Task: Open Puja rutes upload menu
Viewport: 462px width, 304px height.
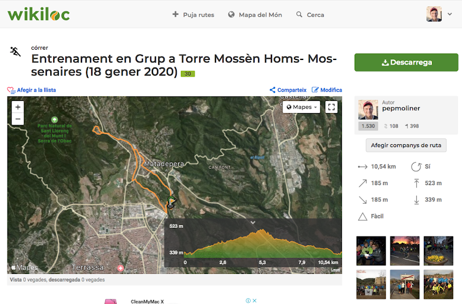Action: pos(193,15)
